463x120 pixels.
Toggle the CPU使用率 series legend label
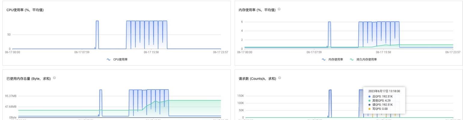coord(120,60)
